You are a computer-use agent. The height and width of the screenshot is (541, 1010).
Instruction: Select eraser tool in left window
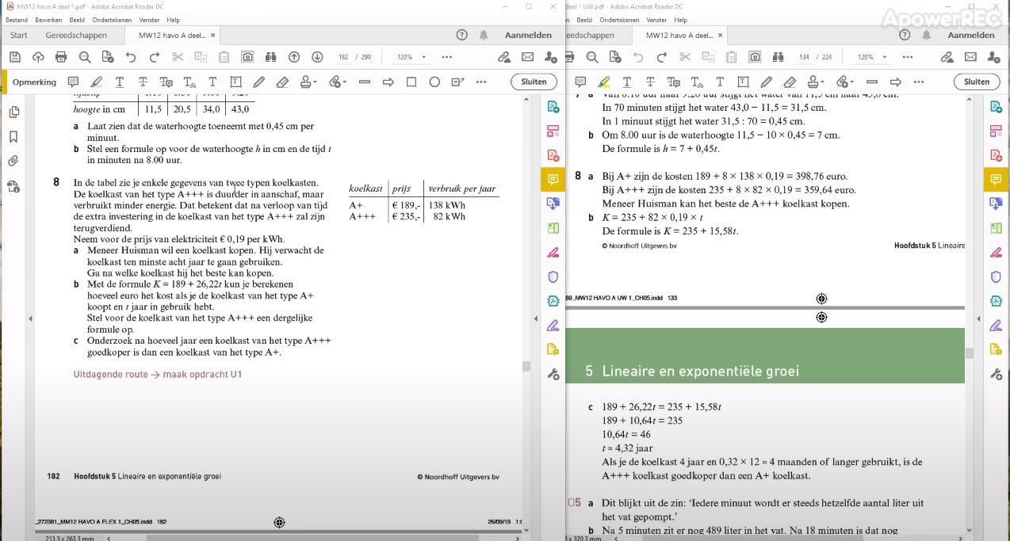(x=282, y=82)
